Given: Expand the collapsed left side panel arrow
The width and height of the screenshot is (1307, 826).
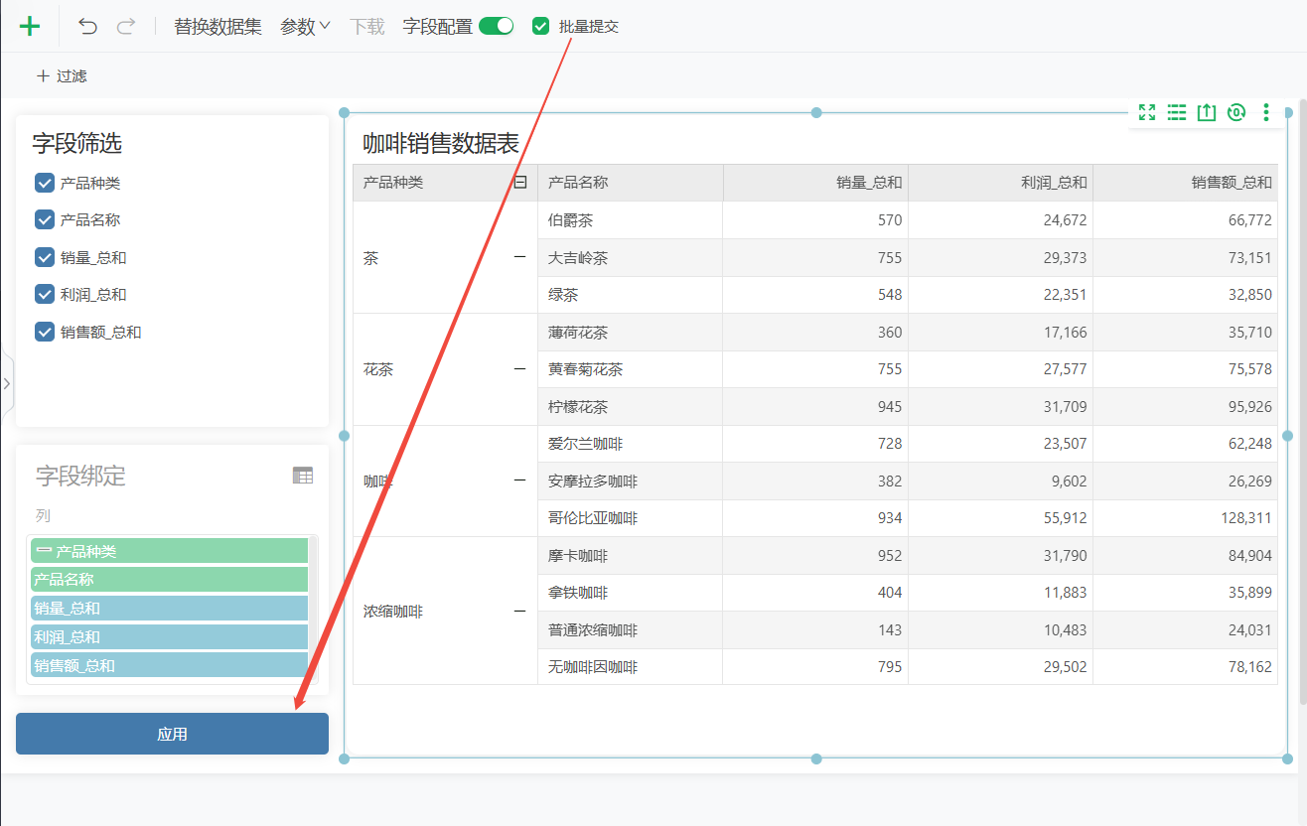Looking at the screenshot, I should tap(6, 382).
